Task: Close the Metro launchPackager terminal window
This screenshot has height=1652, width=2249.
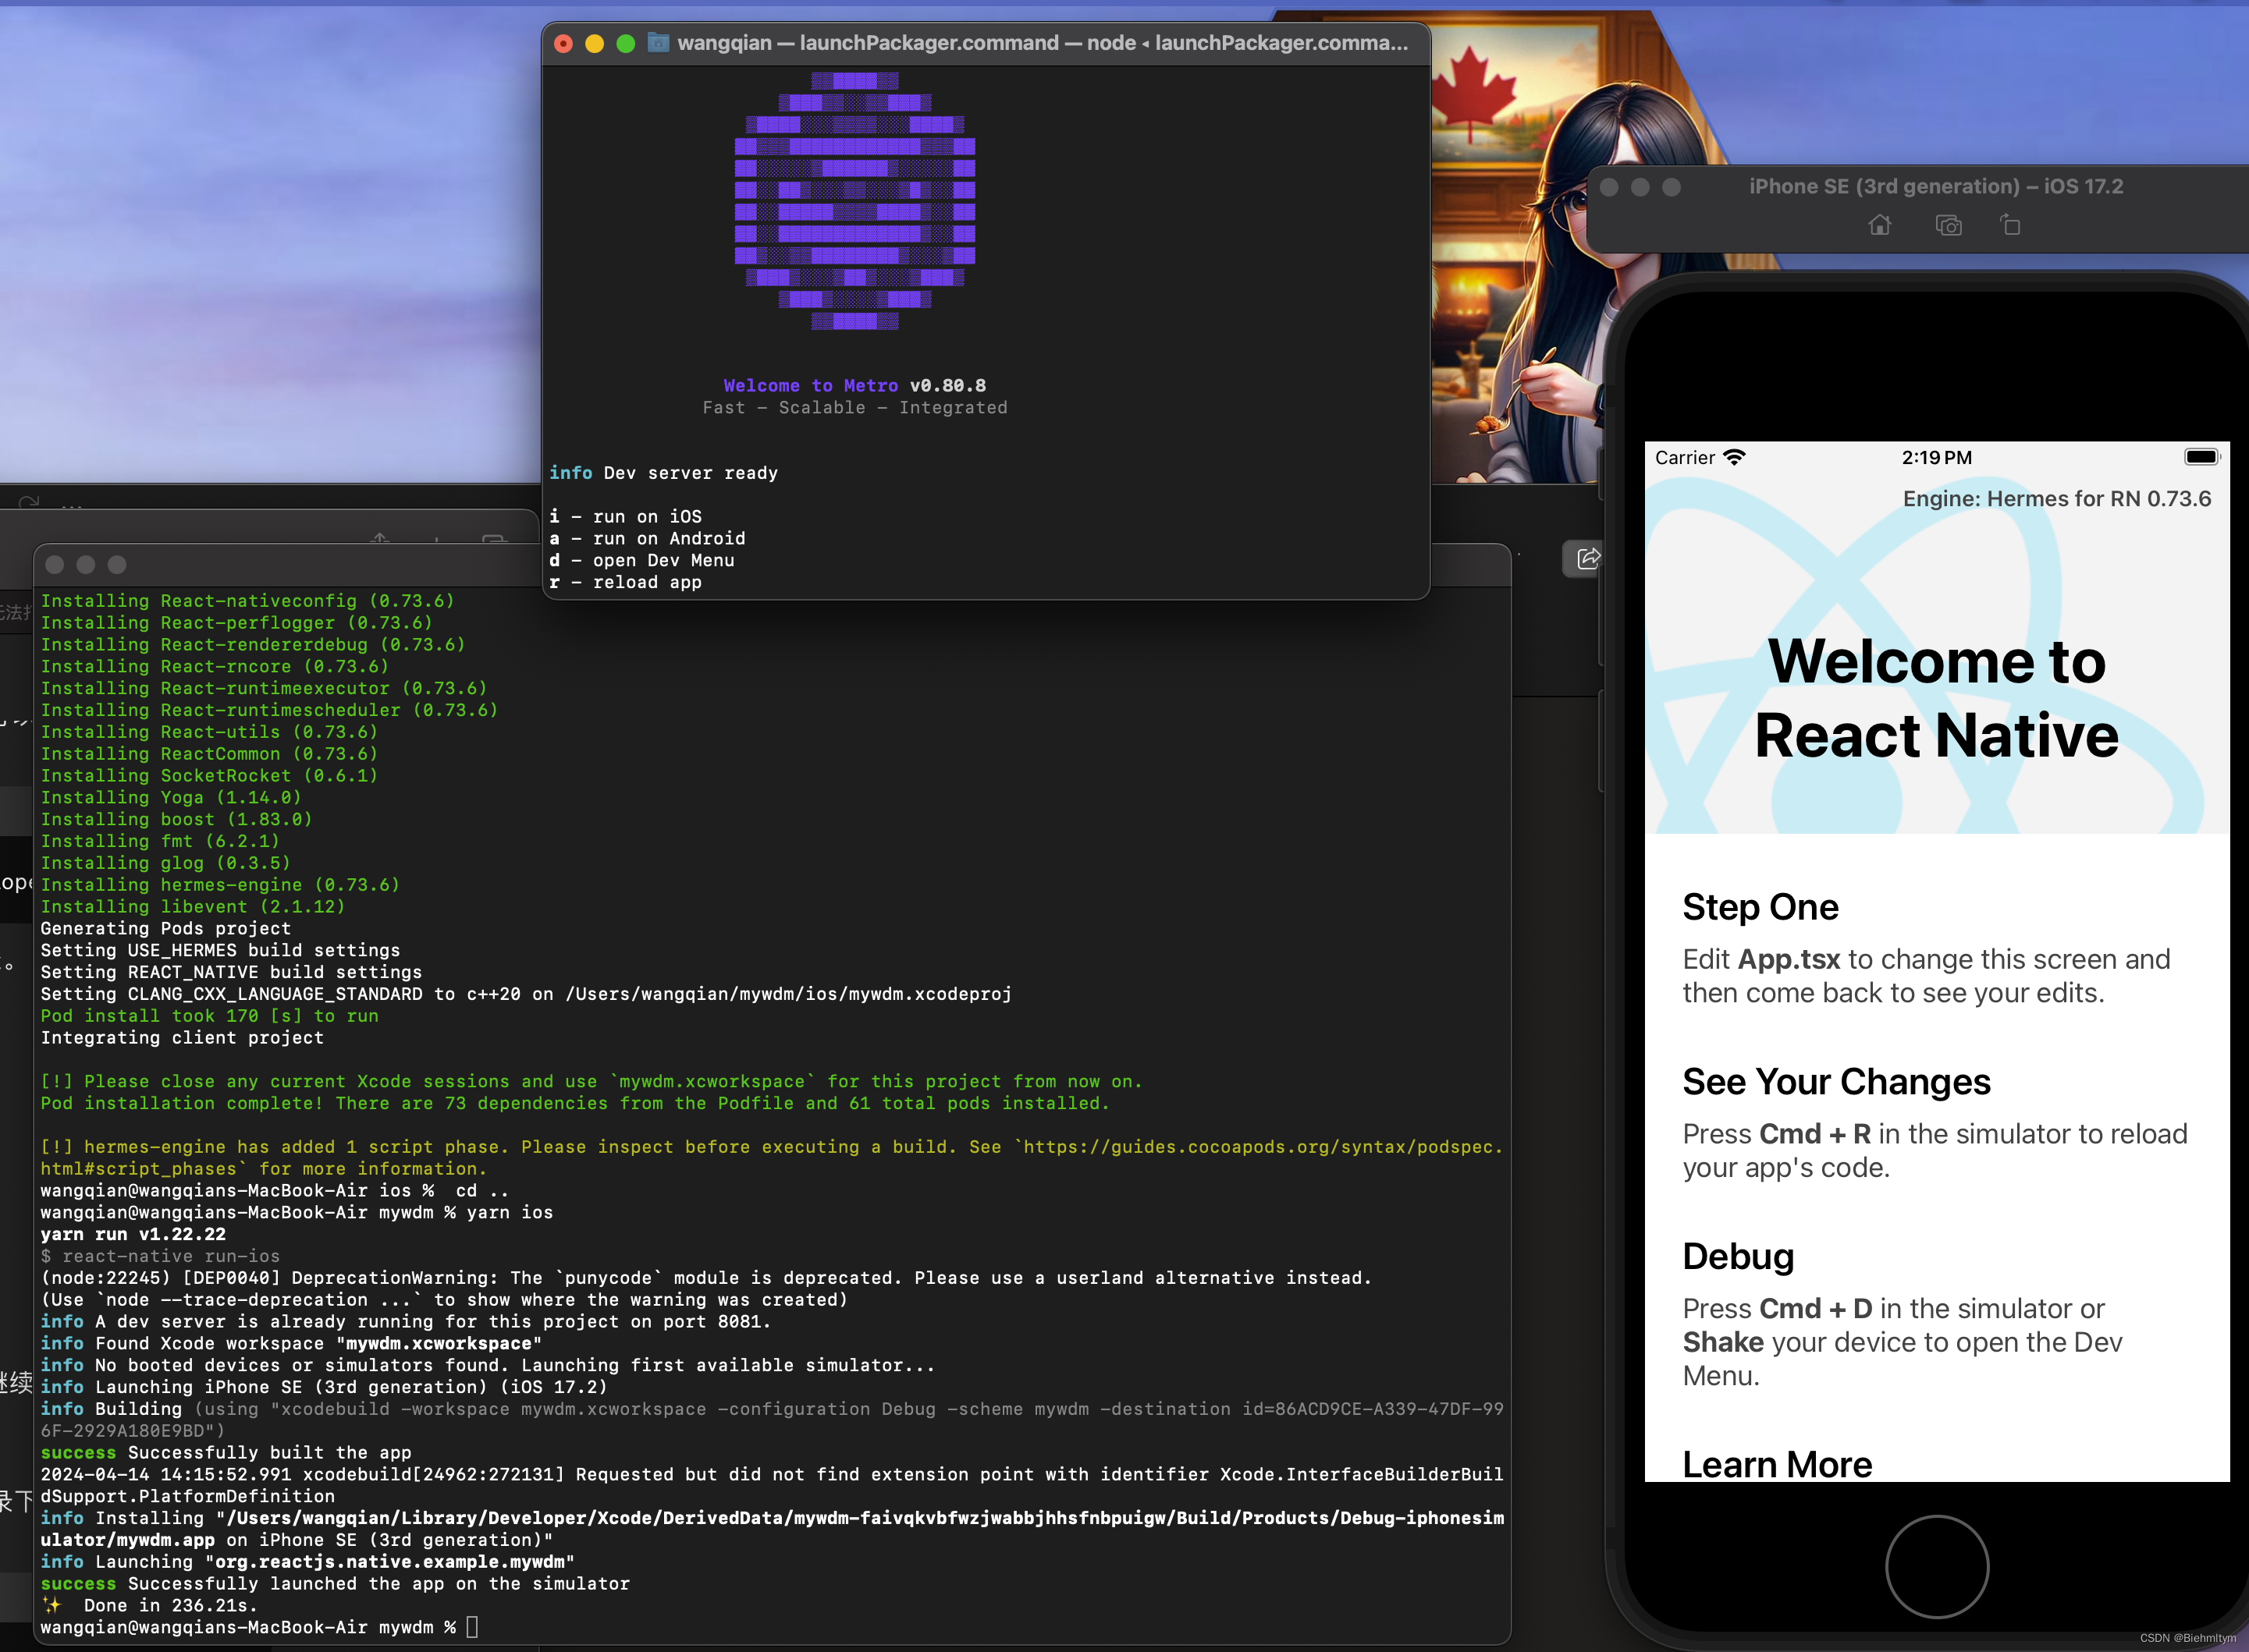Action: (x=563, y=43)
